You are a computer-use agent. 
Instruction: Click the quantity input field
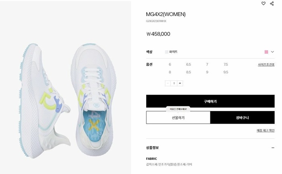pos(174,83)
